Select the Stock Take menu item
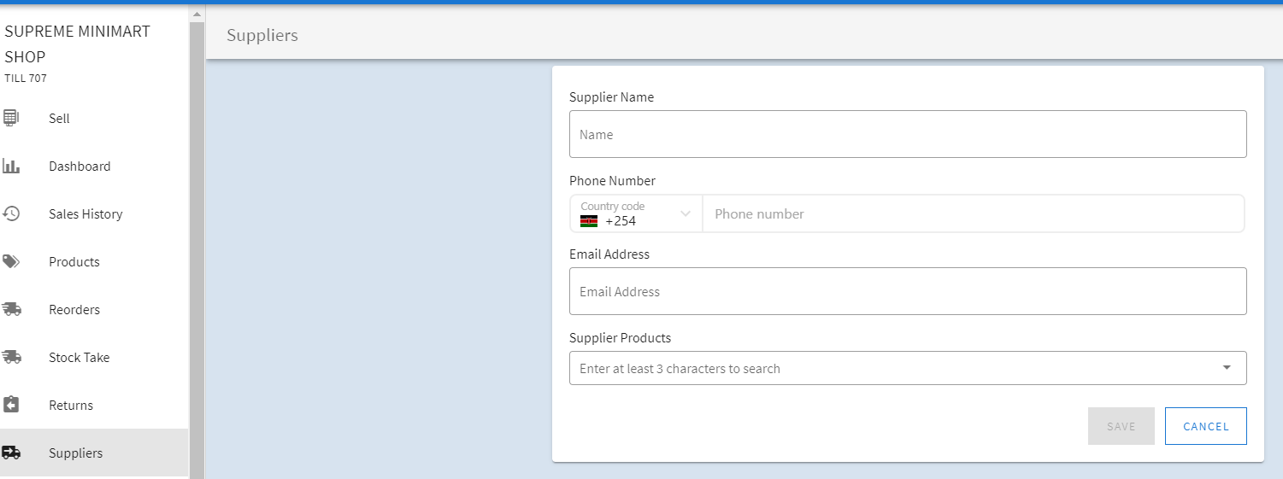 click(x=79, y=358)
